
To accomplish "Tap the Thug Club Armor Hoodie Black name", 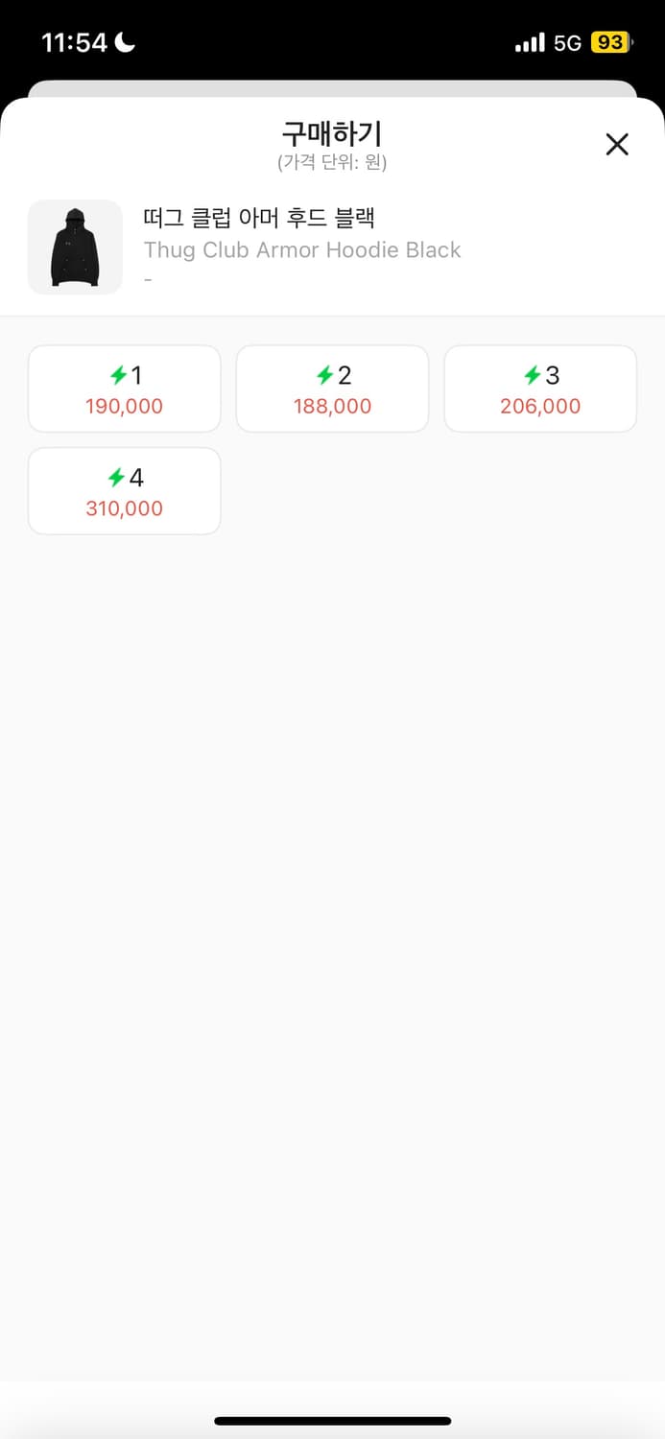I will coord(302,250).
